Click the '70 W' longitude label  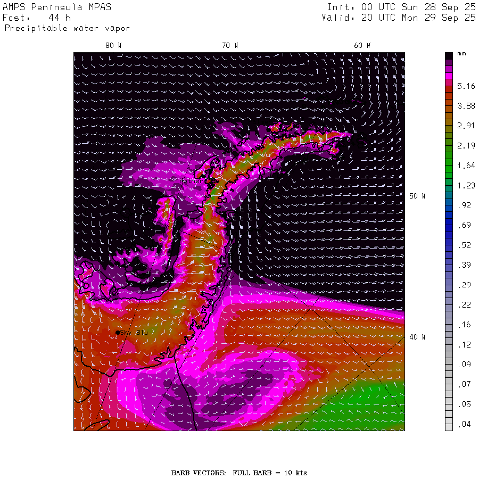click(230, 45)
